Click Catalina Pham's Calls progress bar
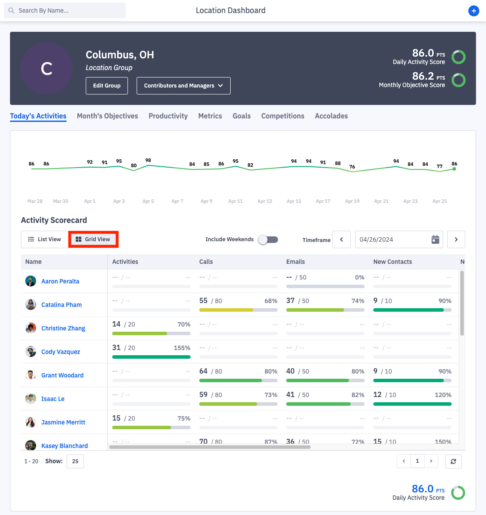486x515 pixels. coord(238,310)
